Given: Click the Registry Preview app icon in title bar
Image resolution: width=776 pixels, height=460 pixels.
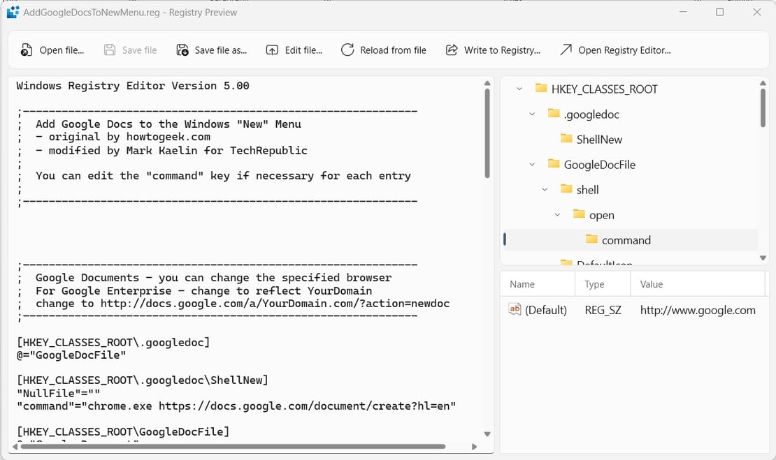Looking at the screenshot, I should (x=13, y=12).
